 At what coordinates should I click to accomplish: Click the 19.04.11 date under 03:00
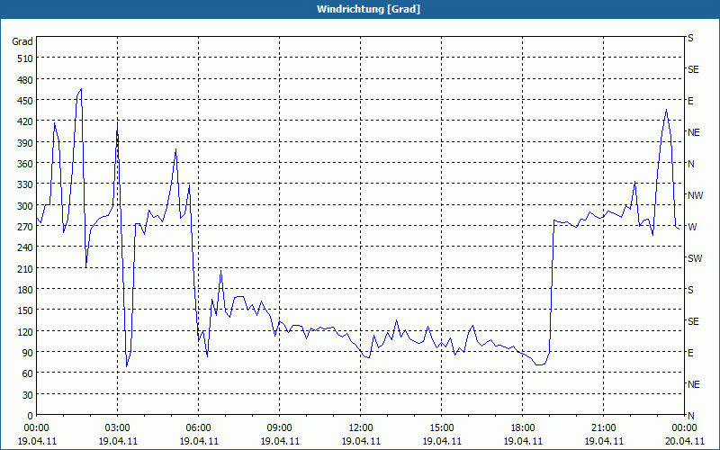117,441
